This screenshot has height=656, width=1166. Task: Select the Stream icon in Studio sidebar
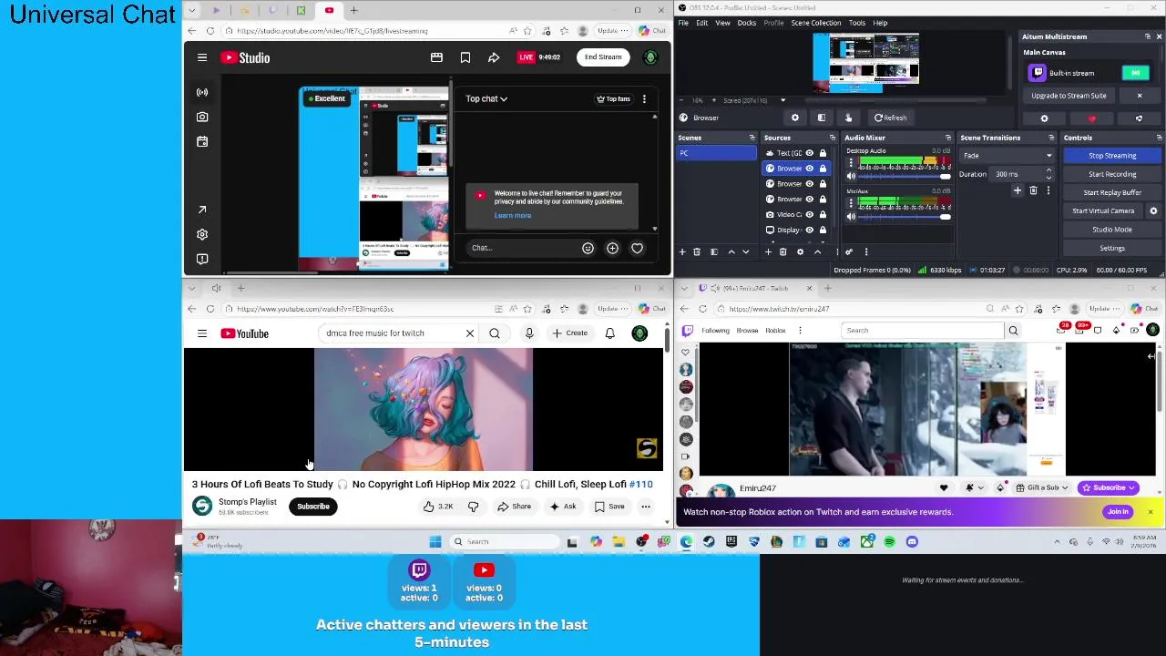[x=202, y=92]
